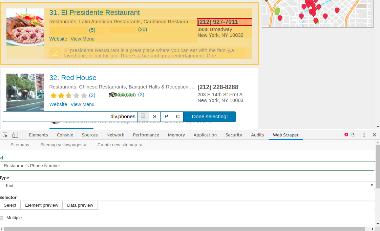Image resolution: width=380 pixels, height=231 pixels.
Task: Enable the Multiple checkbox
Action: (2, 218)
